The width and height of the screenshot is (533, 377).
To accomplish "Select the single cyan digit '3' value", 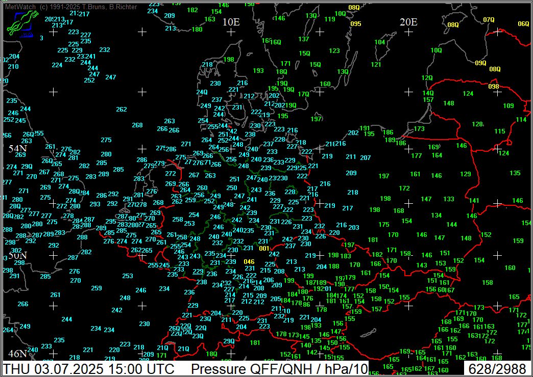I will tap(41, 38).
